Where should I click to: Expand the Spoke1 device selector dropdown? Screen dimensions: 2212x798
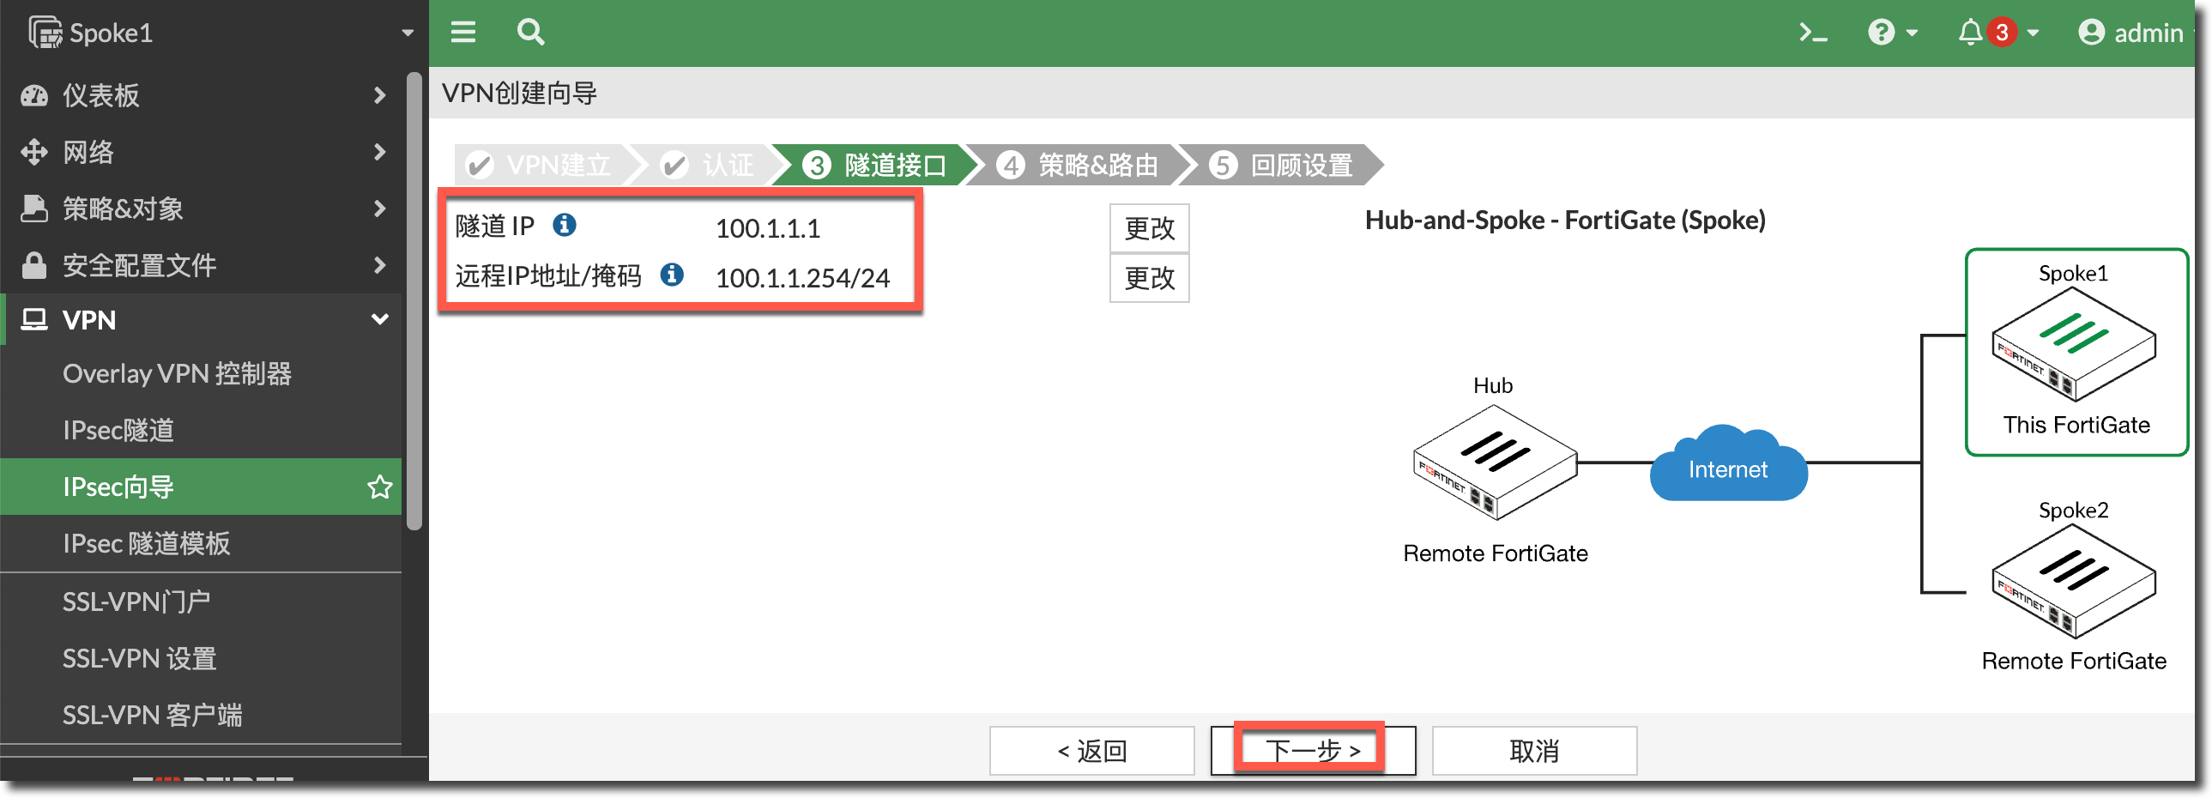(407, 32)
